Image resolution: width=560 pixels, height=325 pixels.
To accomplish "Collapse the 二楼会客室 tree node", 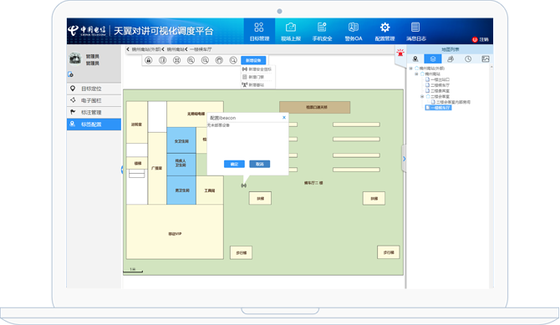I will point(422,96).
